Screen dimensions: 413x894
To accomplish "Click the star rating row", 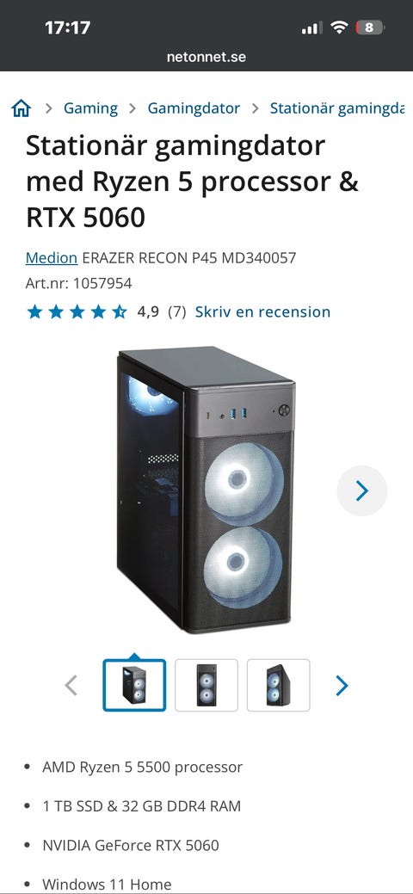I will [x=77, y=311].
